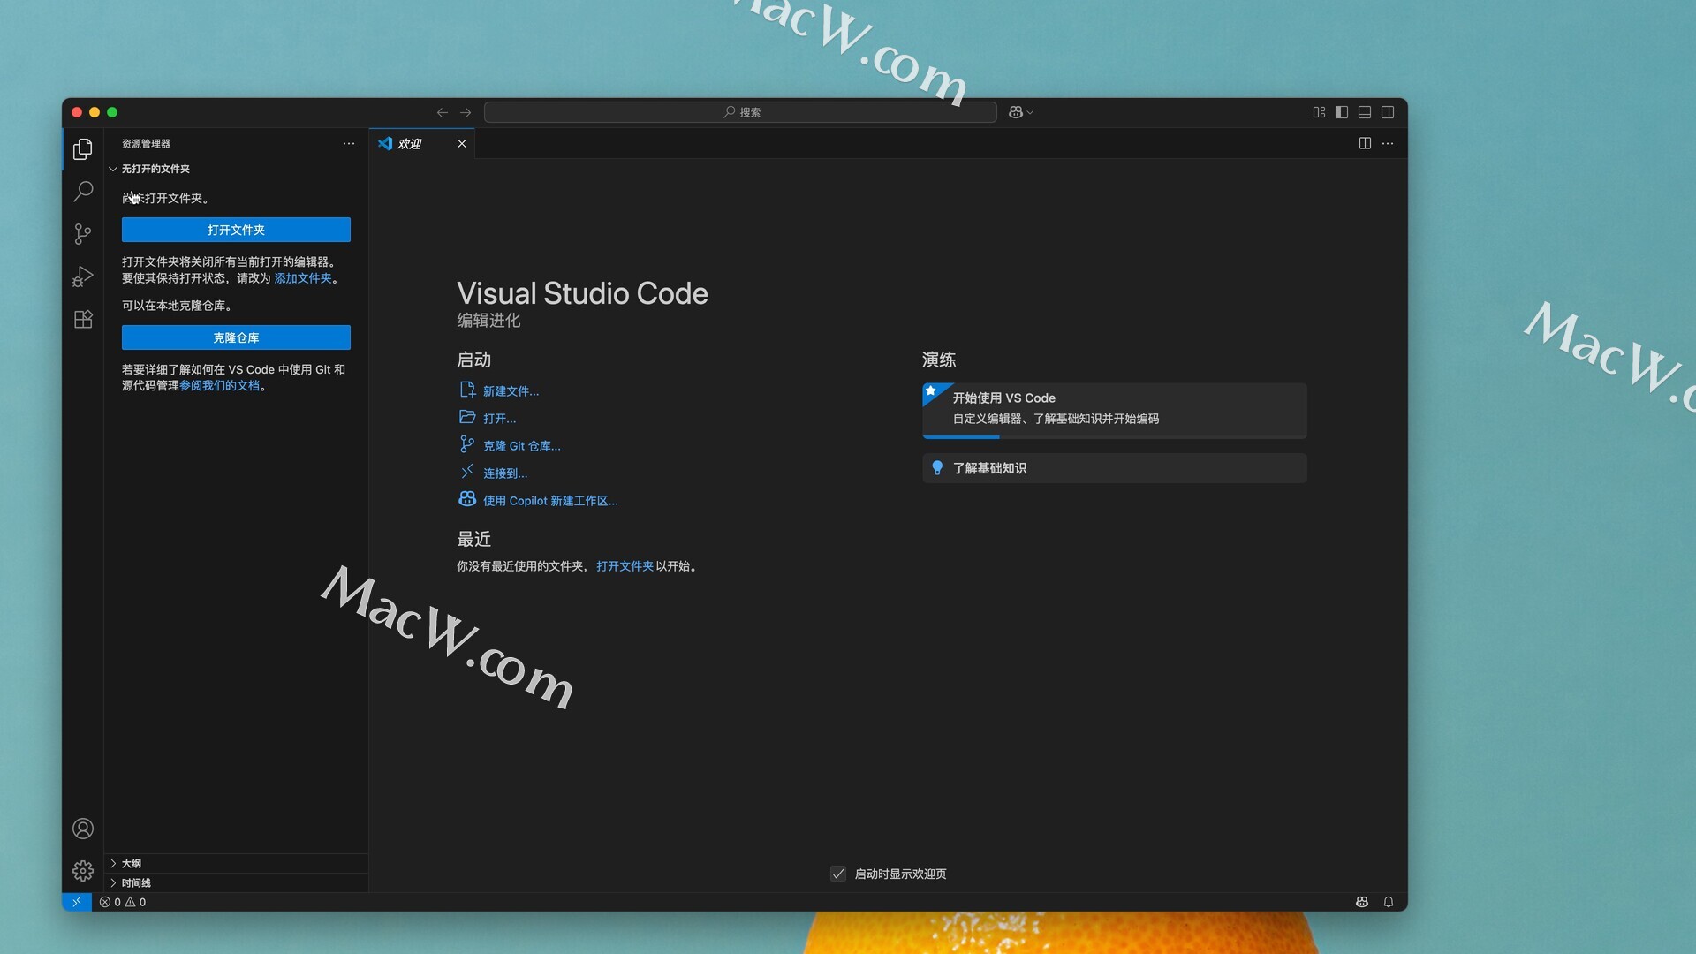
Task: Click the 克隆仓库 button
Action: point(236,337)
